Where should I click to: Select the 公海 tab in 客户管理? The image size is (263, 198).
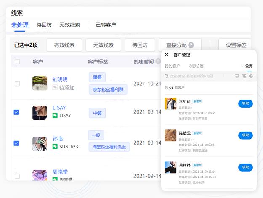click(249, 66)
